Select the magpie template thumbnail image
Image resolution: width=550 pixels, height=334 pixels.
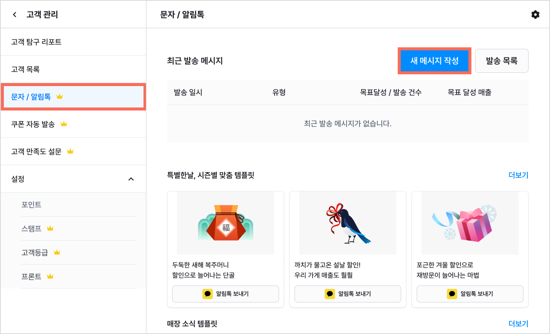348,223
